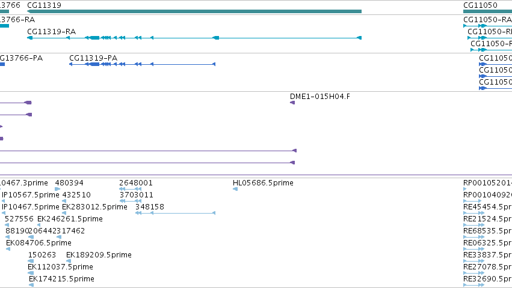
Task: Click the arrow glyph under 527556
Action: click(7, 225)
